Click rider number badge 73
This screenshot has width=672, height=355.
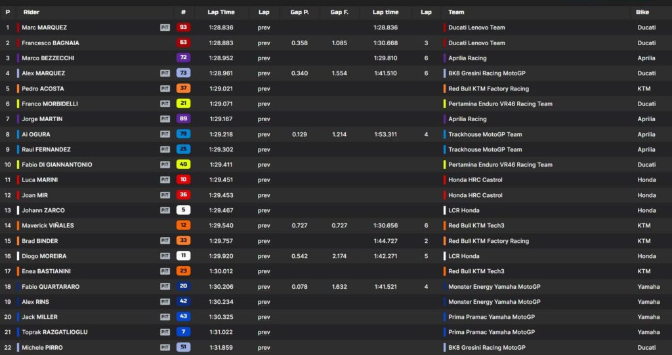tap(183, 73)
